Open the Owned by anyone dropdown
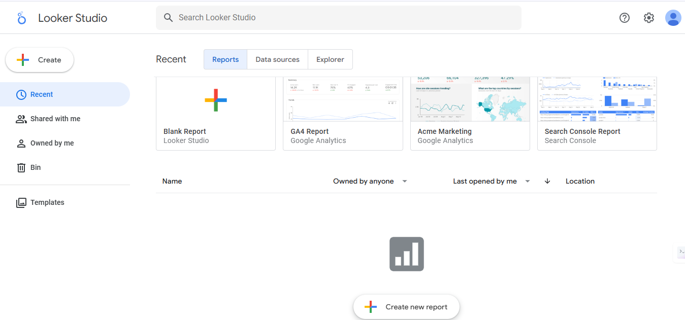The image size is (685, 320). (x=370, y=181)
